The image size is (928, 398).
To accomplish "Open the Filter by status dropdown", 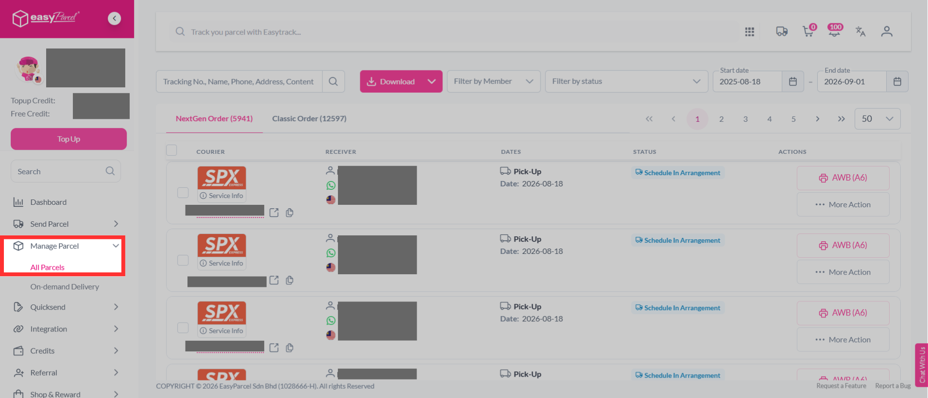I will coord(626,82).
